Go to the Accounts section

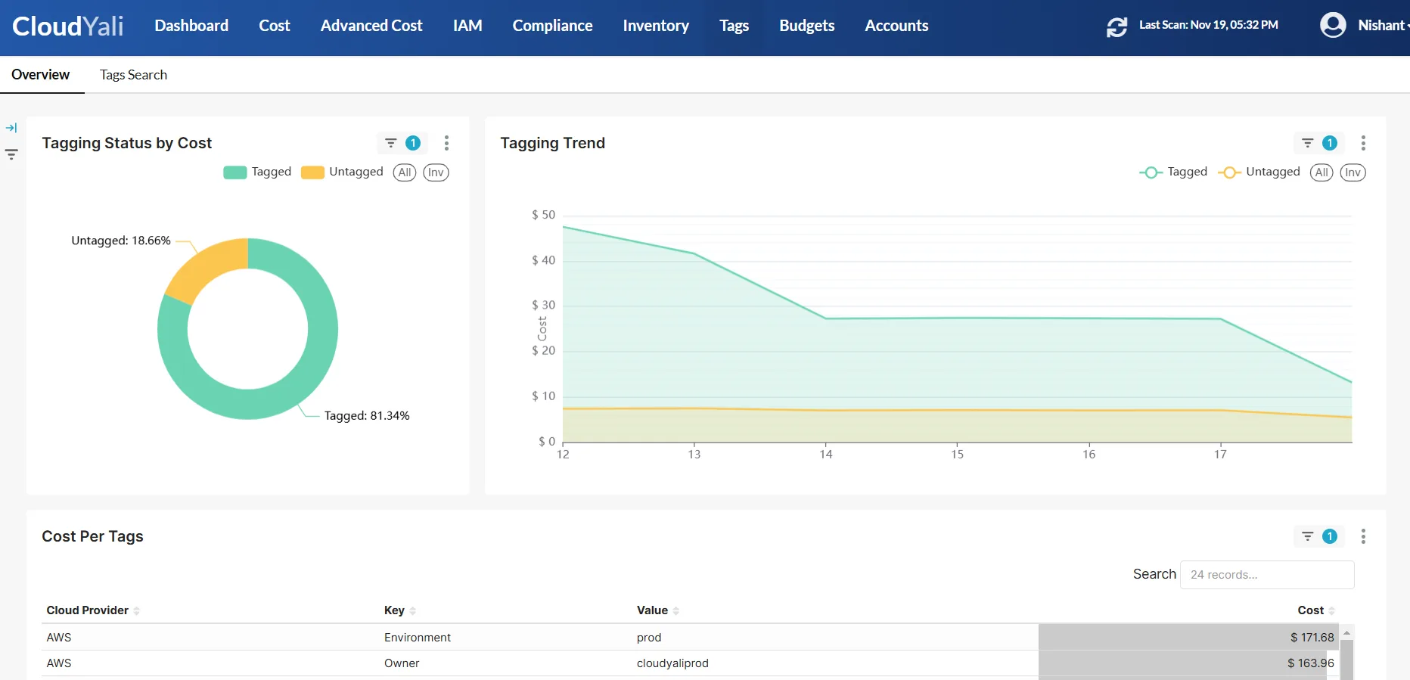[896, 26]
